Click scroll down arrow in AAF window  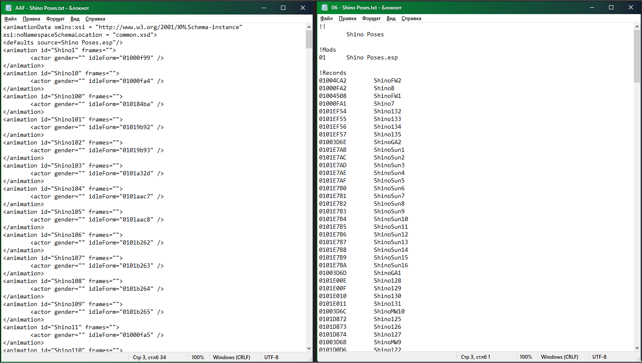coord(309,348)
